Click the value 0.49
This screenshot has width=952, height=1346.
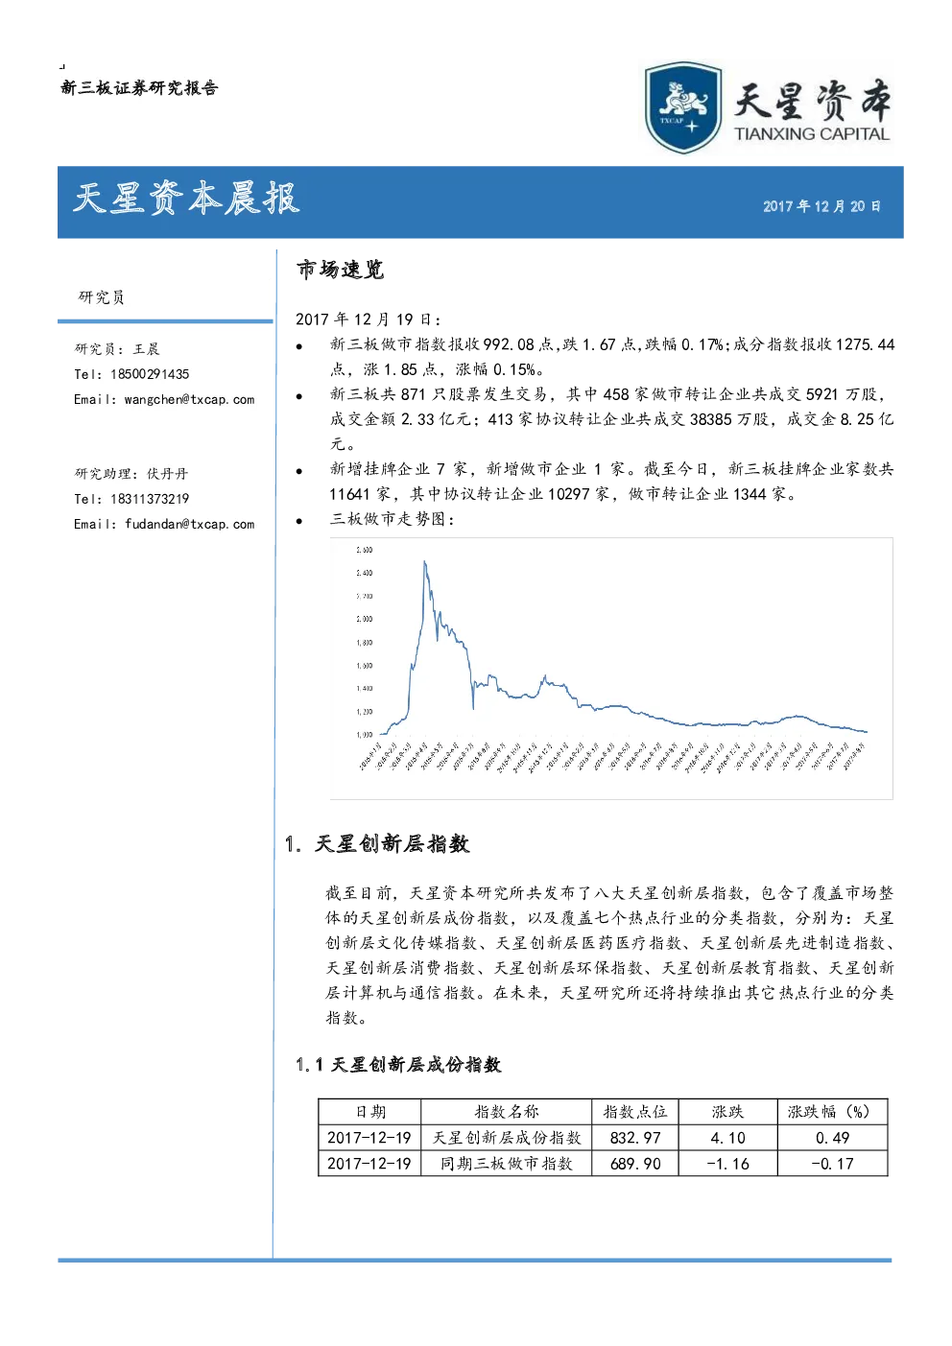tap(832, 1138)
